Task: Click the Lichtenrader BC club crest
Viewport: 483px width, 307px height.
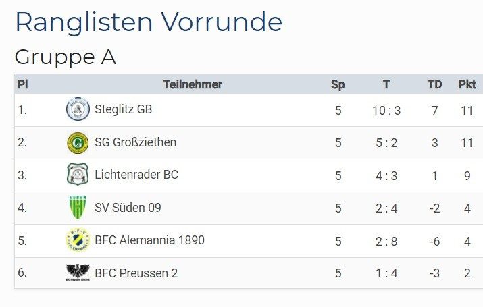Action: [x=78, y=174]
